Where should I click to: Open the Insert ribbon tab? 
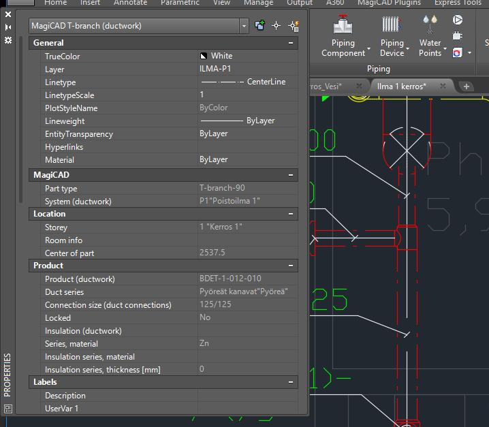(90, 3)
